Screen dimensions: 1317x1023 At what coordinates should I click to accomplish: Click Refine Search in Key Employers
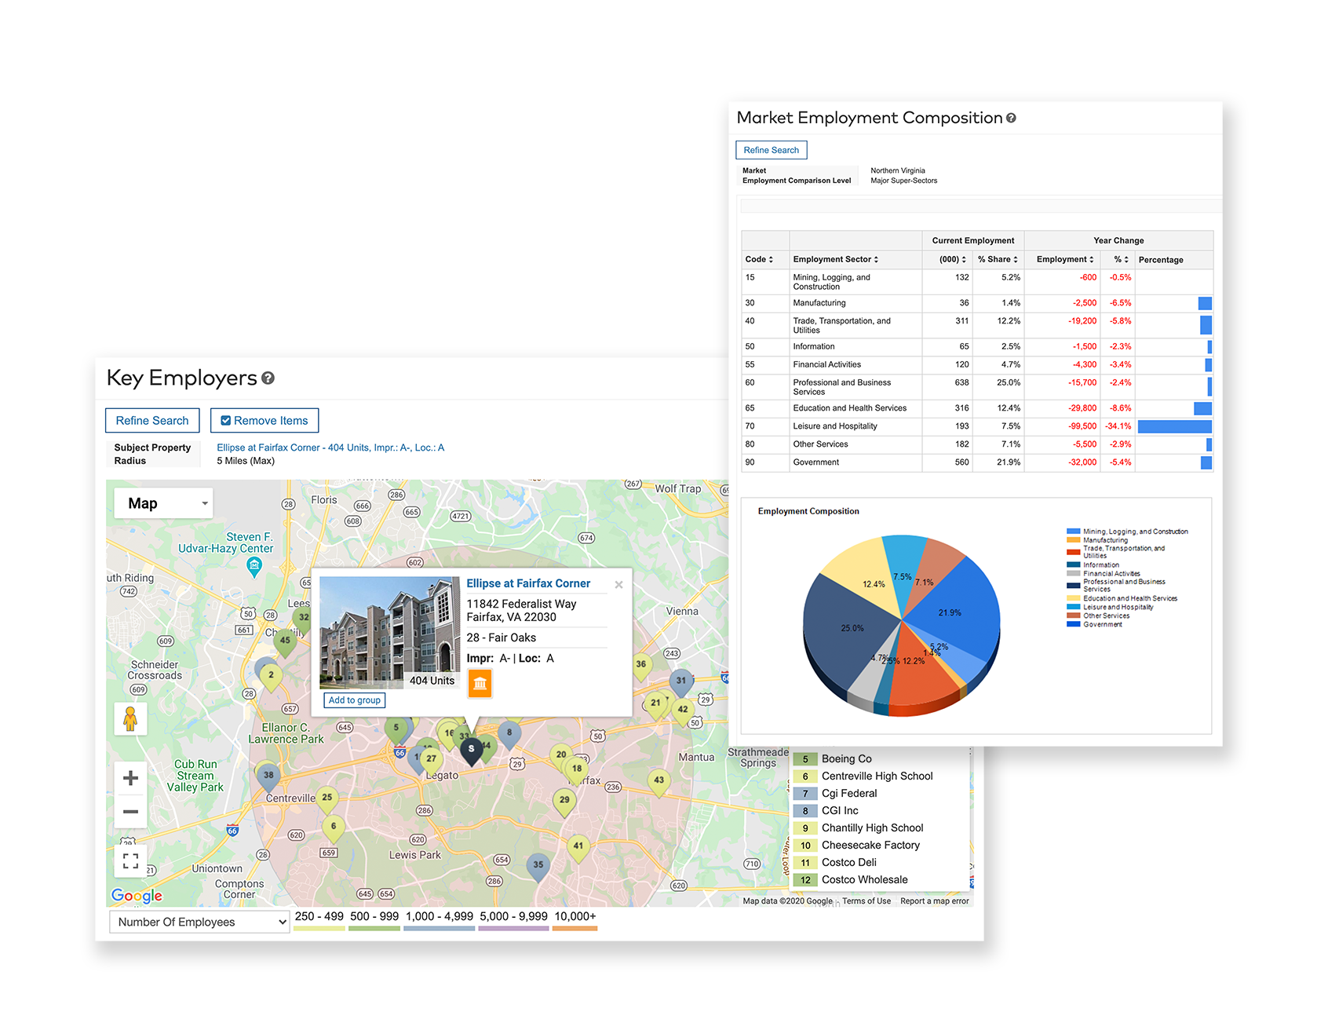pos(152,421)
